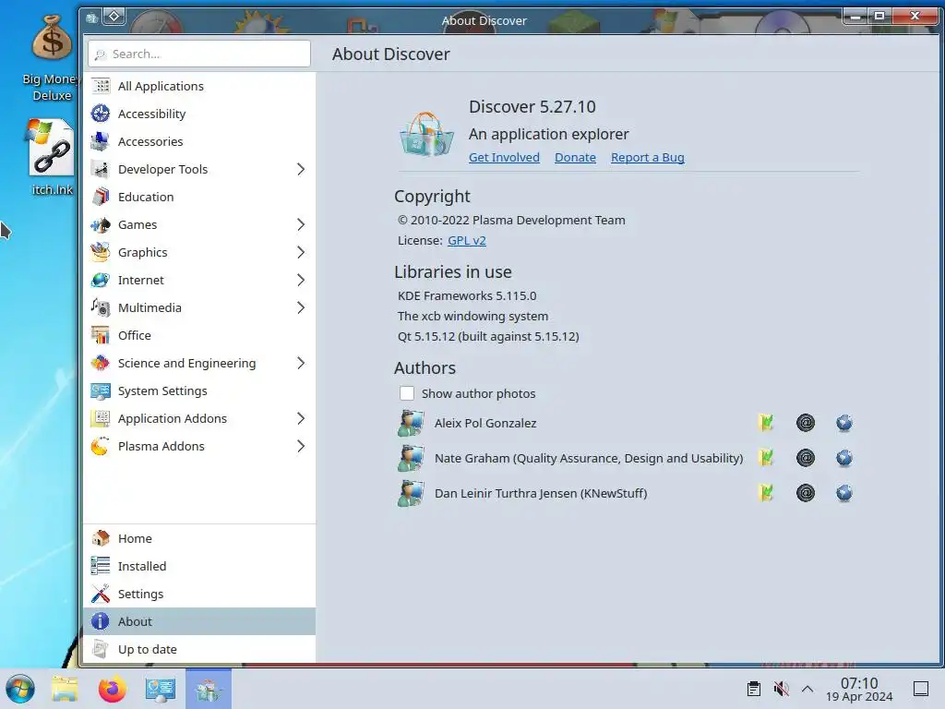This screenshot has height=709, width=945.
Task: Click the All Applications grid icon
Action: tap(101, 86)
